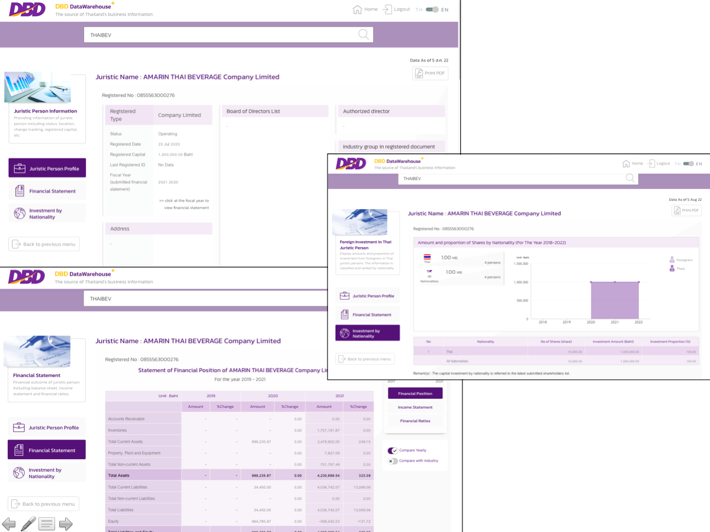
Task: Select fiscal year 2020 in the profile table
Action: pyautogui.click(x=175, y=182)
